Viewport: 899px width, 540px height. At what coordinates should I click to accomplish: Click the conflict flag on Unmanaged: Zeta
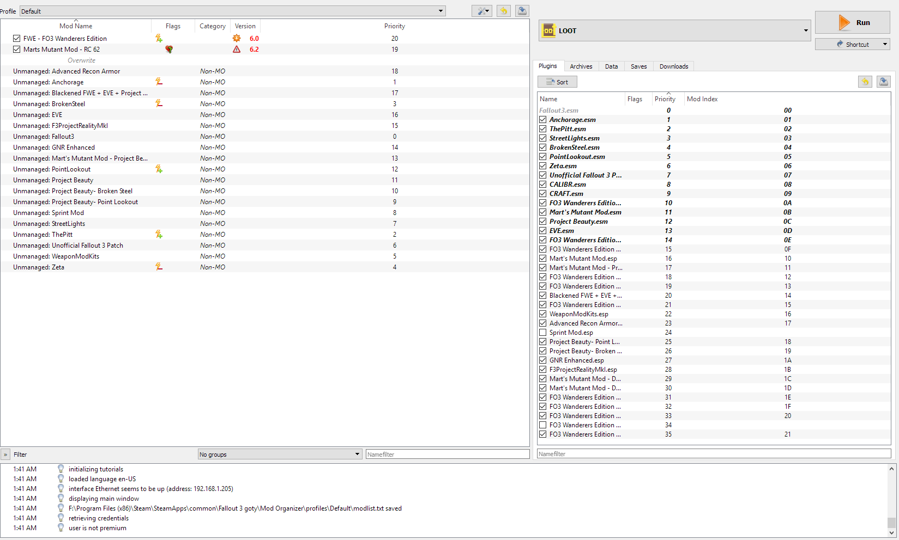coord(159,267)
